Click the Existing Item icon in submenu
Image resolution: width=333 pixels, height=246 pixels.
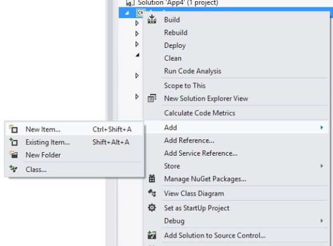pyautogui.click(x=13, y=142)
